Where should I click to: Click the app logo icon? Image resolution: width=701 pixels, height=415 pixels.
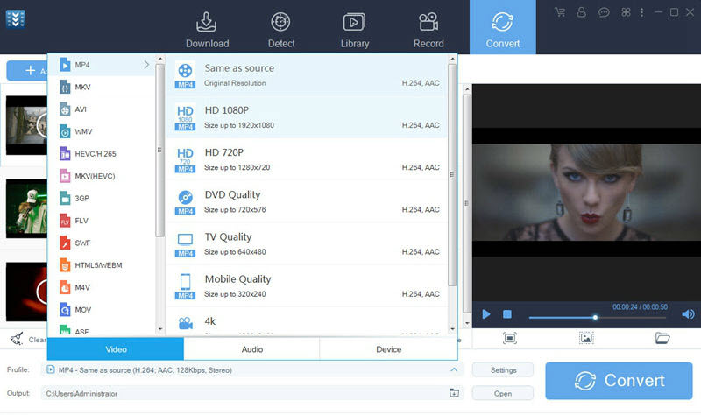16,18
